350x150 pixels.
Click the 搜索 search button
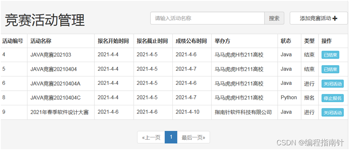pyautogui.click(x=274, y=18)
